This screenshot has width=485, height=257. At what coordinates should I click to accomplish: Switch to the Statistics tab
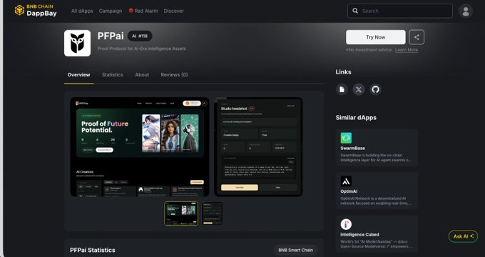coord(113,75)
